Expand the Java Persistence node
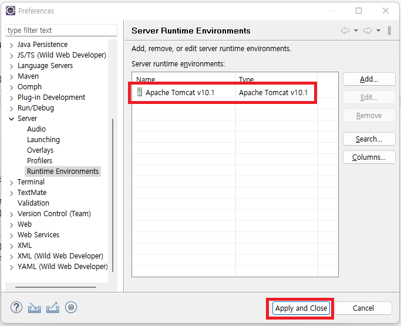 pyautogui.click(x=11, y=45)
